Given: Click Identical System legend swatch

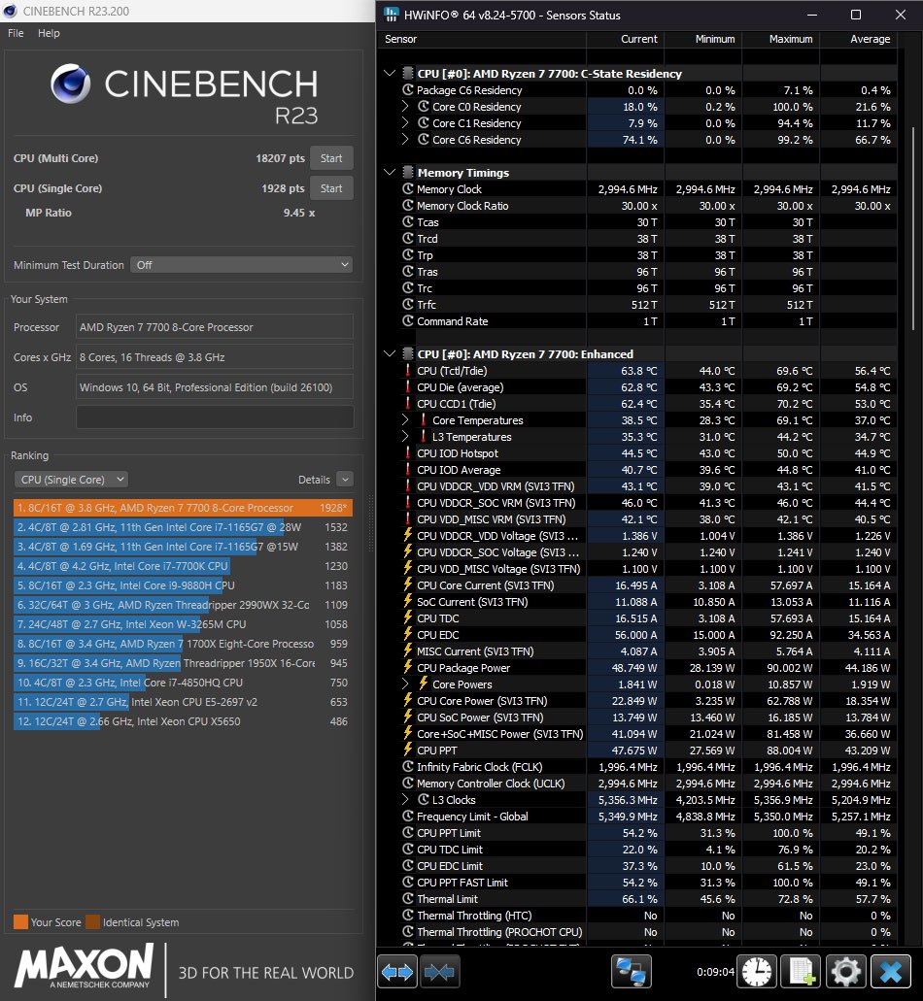Looking at the screenshot, I should pyautogui.click(x=93, y=921).
